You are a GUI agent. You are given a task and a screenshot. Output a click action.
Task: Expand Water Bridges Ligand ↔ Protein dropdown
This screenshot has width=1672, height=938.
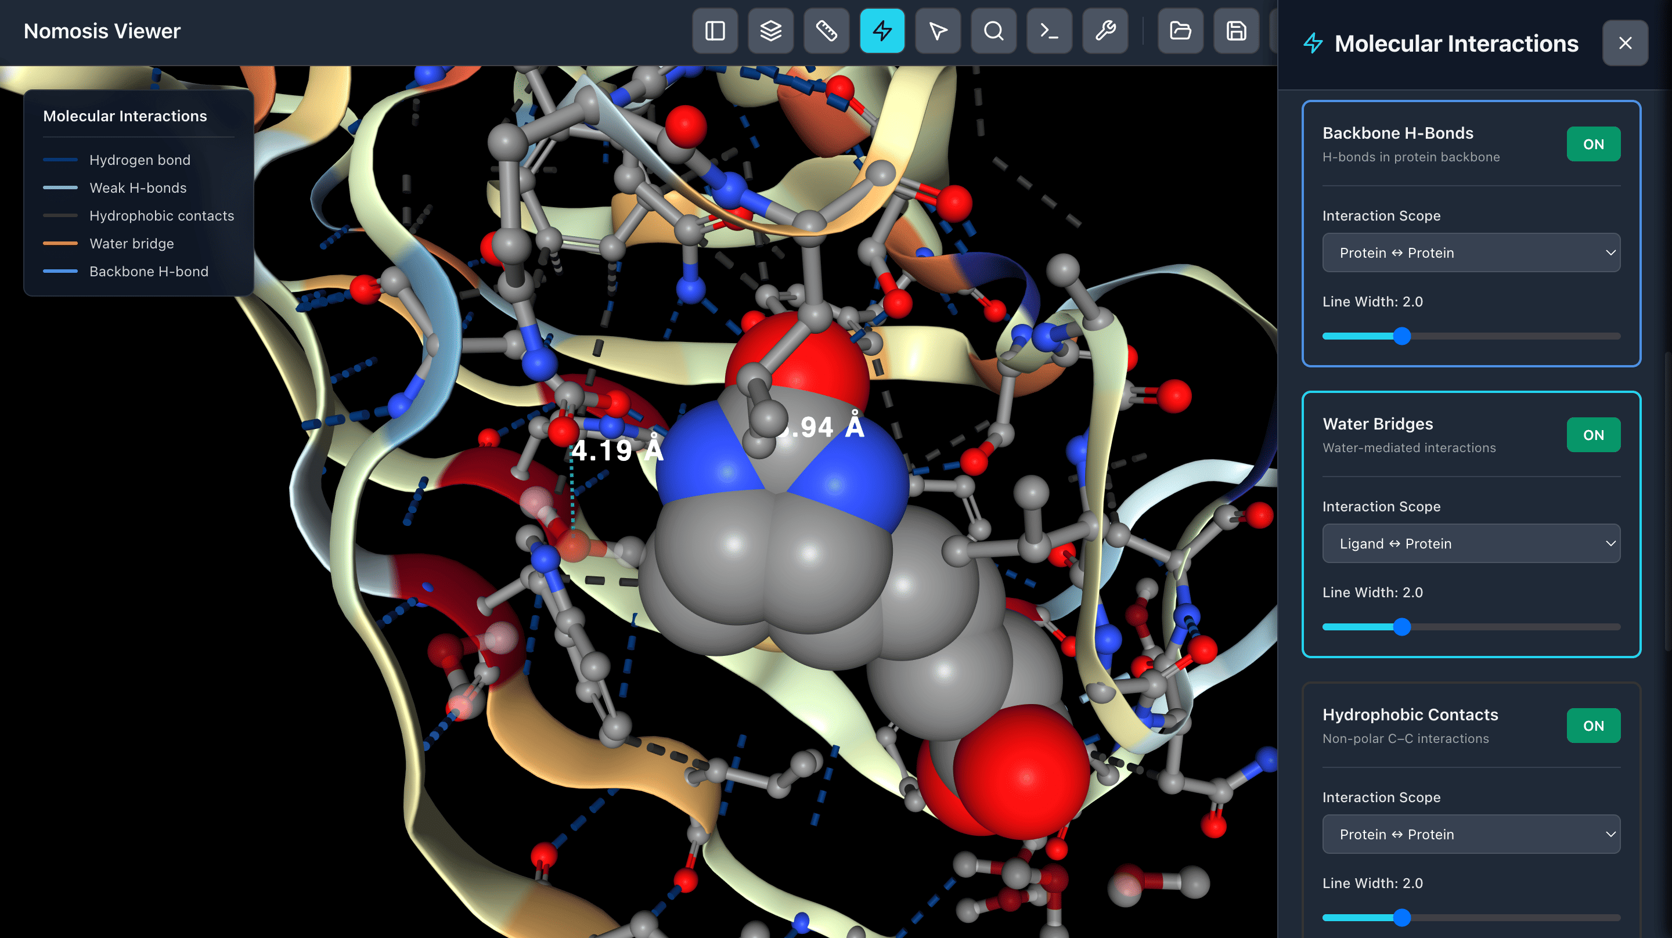pos(1471,543)
